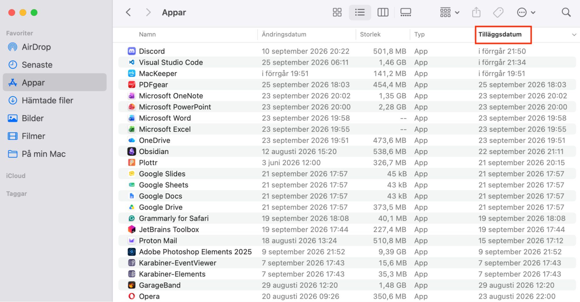Click the Taggar sidebar section header
Screen dimensions: 580x302
coord(17,194)
